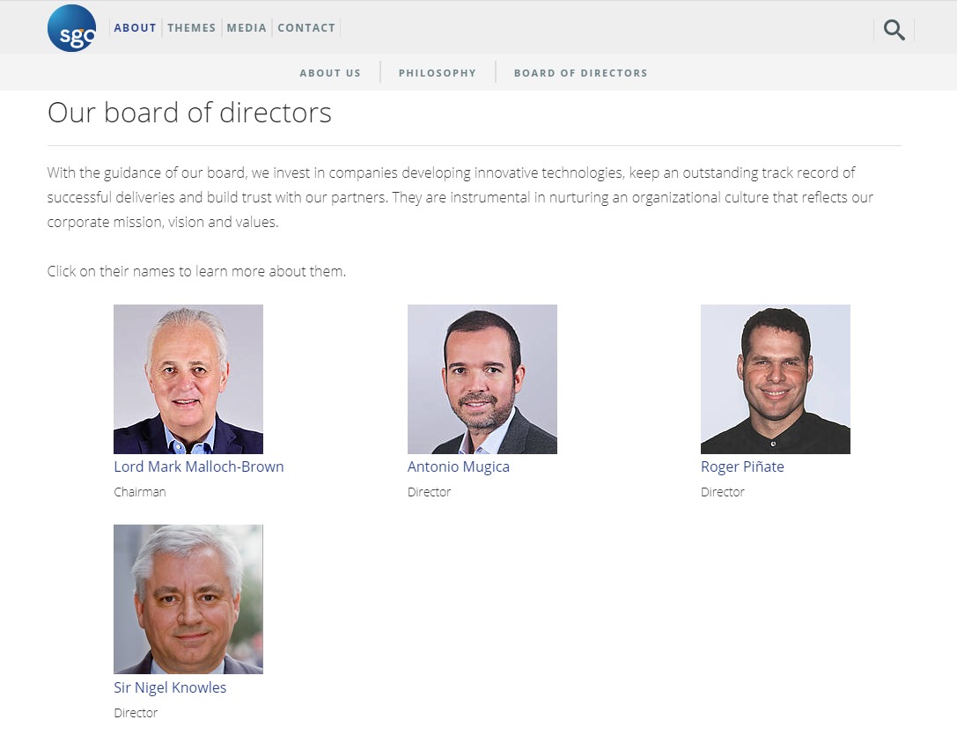Open the Contact menu

click(306, 28)
